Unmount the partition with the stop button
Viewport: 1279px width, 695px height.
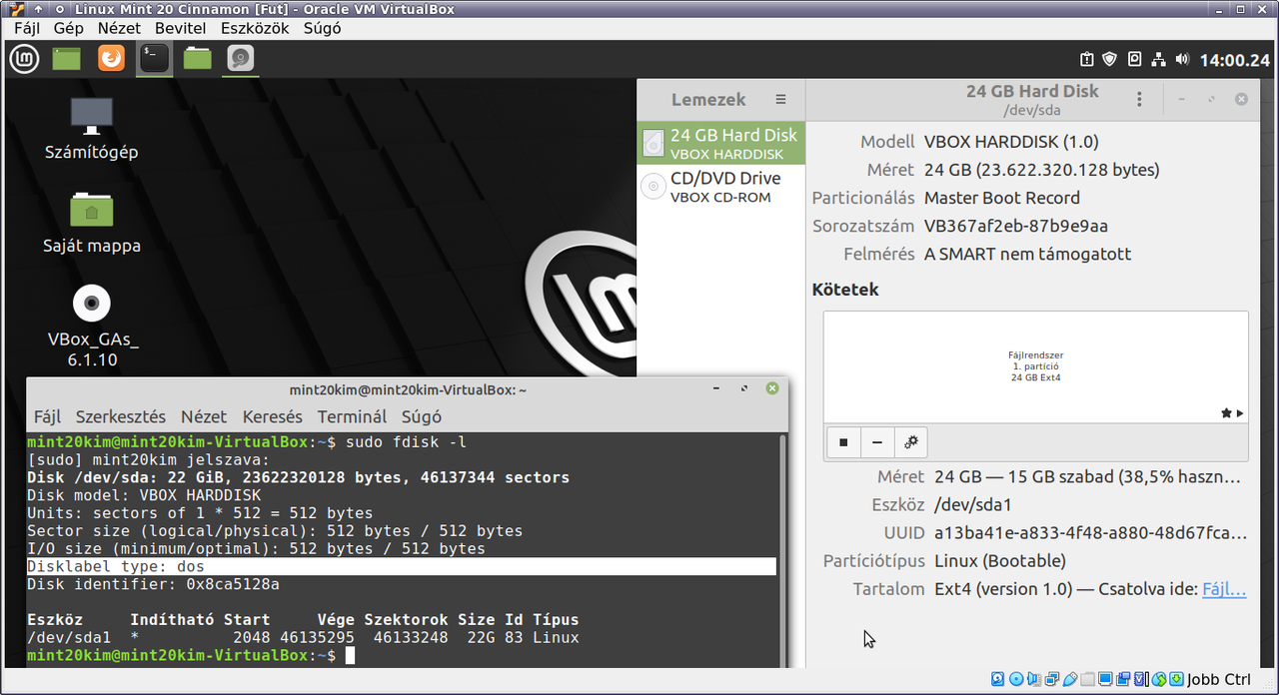tap(843, 441)
